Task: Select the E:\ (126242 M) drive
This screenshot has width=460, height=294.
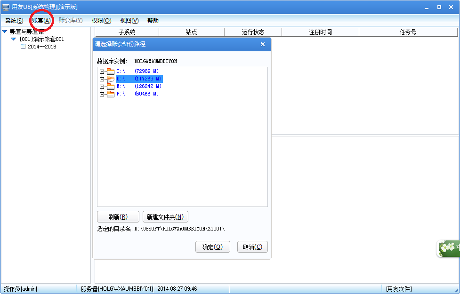Action: coord(139,86)
